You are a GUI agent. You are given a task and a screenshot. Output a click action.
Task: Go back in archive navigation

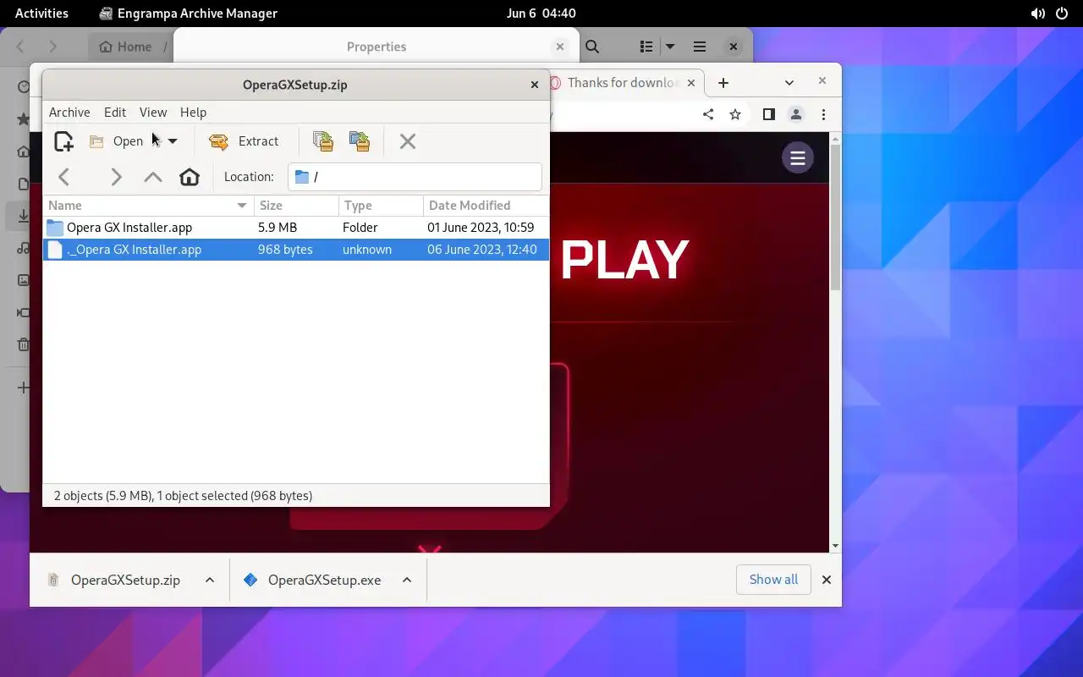(x=64, y=177)
